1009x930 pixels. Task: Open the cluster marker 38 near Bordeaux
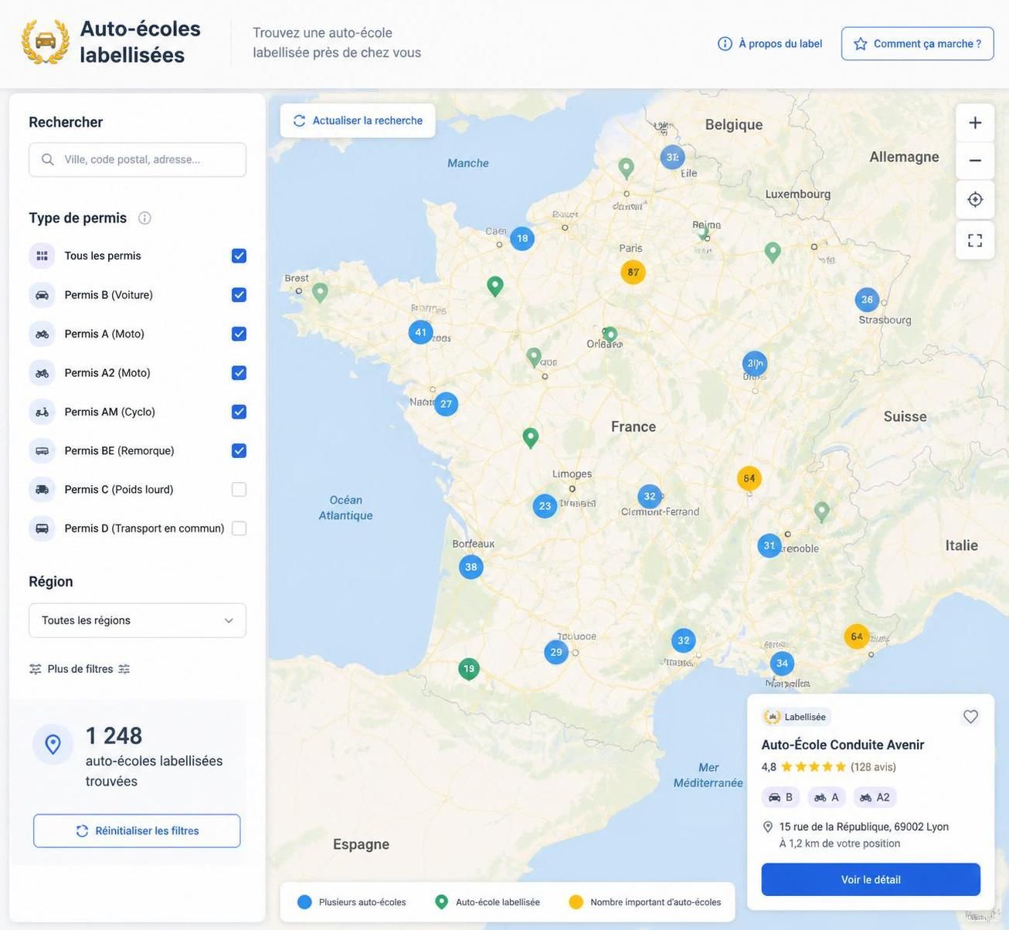pos(471,567)
